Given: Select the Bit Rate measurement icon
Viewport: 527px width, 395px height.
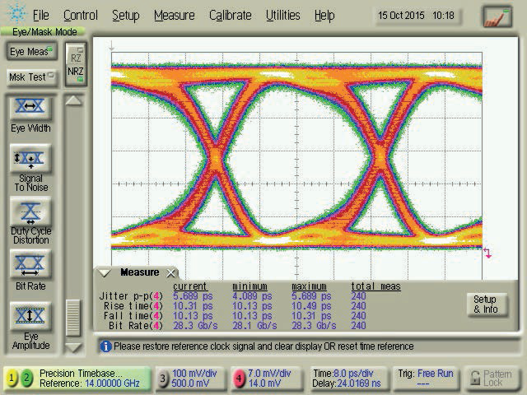Looking at the screenshot, I should tap(30, 265).
